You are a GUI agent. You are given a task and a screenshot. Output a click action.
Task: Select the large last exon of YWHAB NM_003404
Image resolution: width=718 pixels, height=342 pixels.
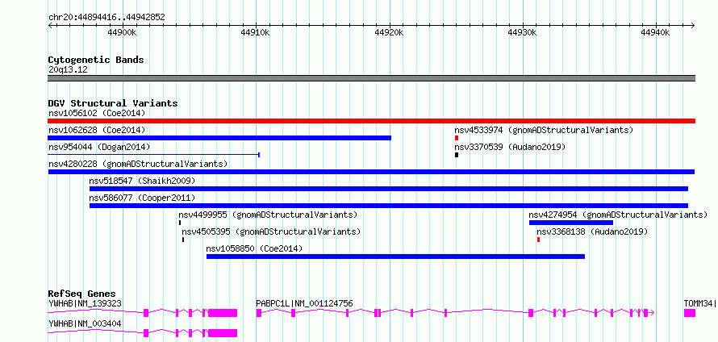tap(223, 333)
